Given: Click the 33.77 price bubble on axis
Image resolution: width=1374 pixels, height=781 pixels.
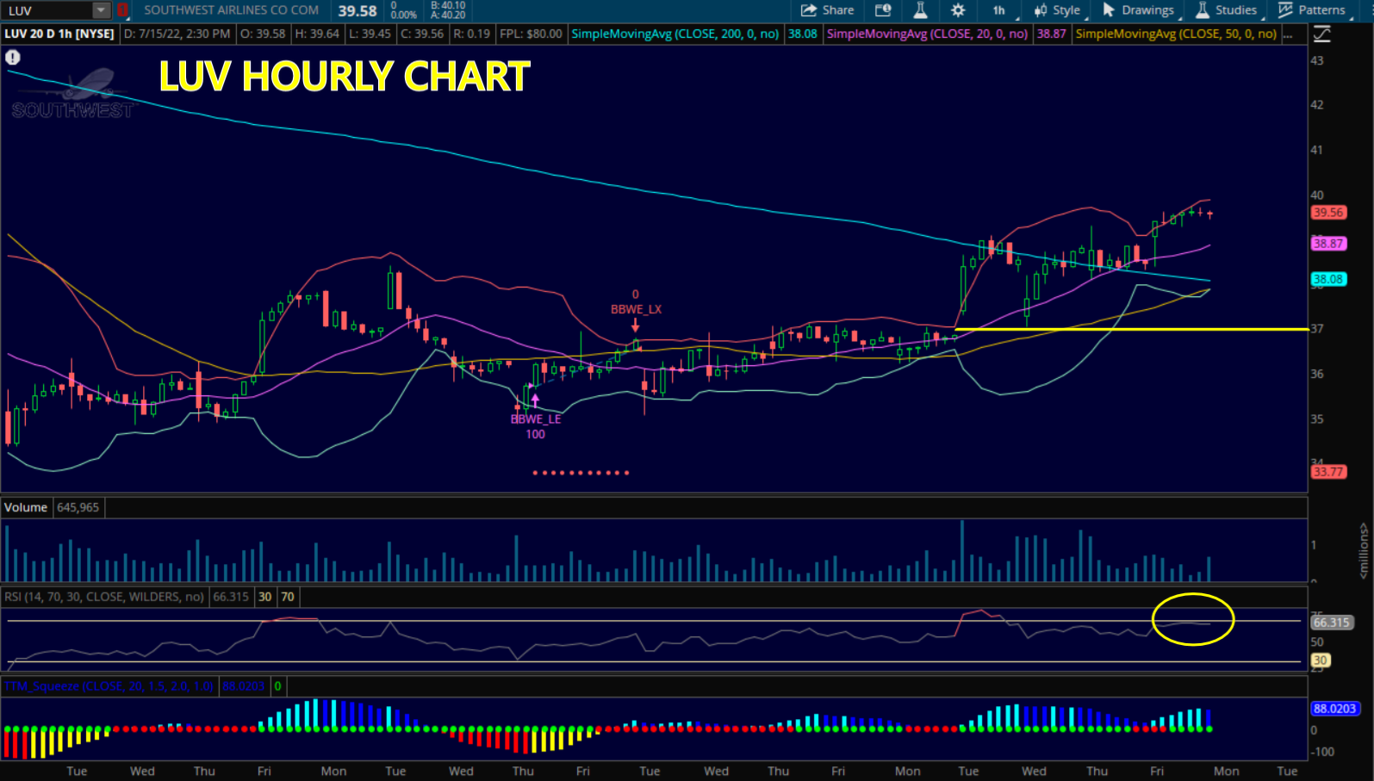Looking at the screenshot, I should (x=1328, y=472).
